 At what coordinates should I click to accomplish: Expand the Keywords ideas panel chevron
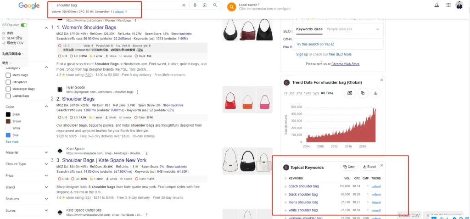pyautogui.click(x=377, y=29)
